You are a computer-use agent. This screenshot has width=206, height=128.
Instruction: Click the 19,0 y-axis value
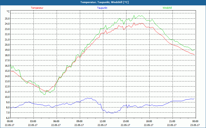(7, 50)
